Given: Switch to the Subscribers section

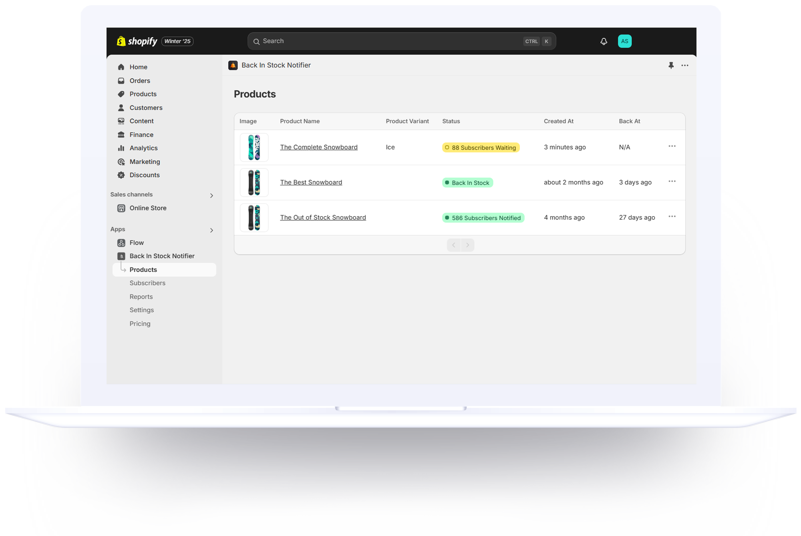Looking at the screenshot, I should pos(147,283).
